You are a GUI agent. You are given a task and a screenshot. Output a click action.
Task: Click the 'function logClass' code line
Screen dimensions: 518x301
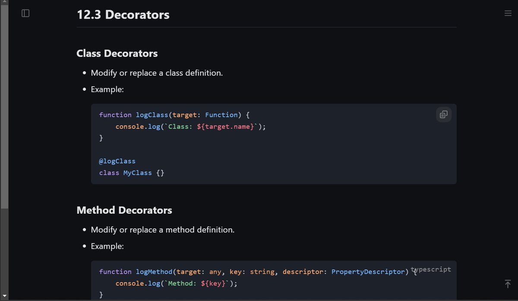click(x=174, y=115)
